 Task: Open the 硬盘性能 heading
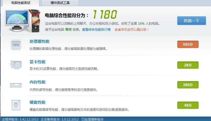[x=37, y=102]
